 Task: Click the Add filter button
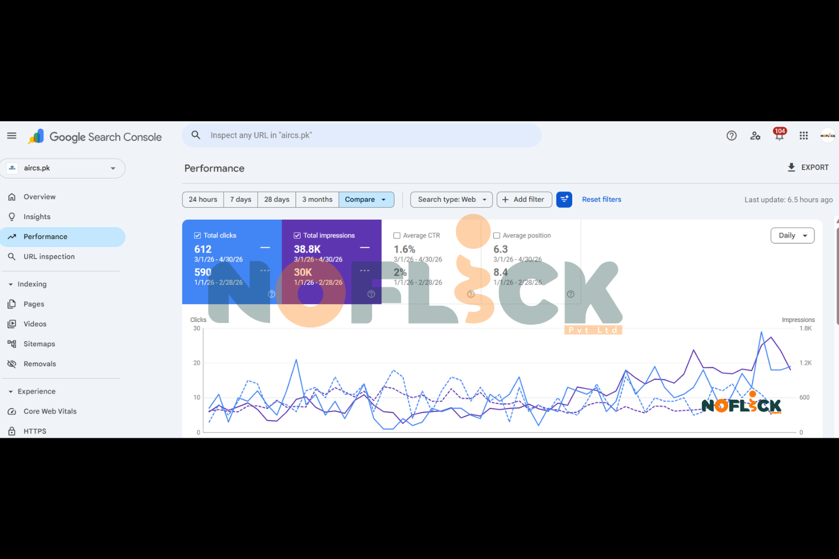tap(524, 200)
